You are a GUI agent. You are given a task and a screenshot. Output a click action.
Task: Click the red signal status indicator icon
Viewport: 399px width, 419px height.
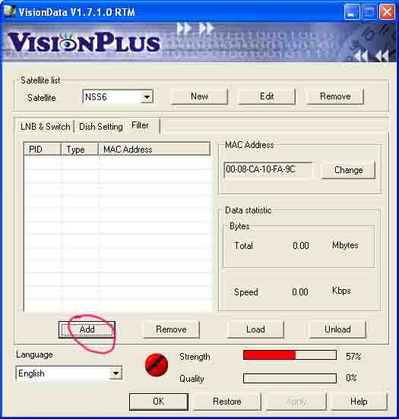[x=157, y=365]
